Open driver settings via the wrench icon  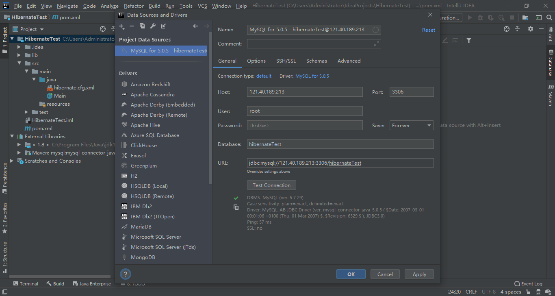click(153, 26)
